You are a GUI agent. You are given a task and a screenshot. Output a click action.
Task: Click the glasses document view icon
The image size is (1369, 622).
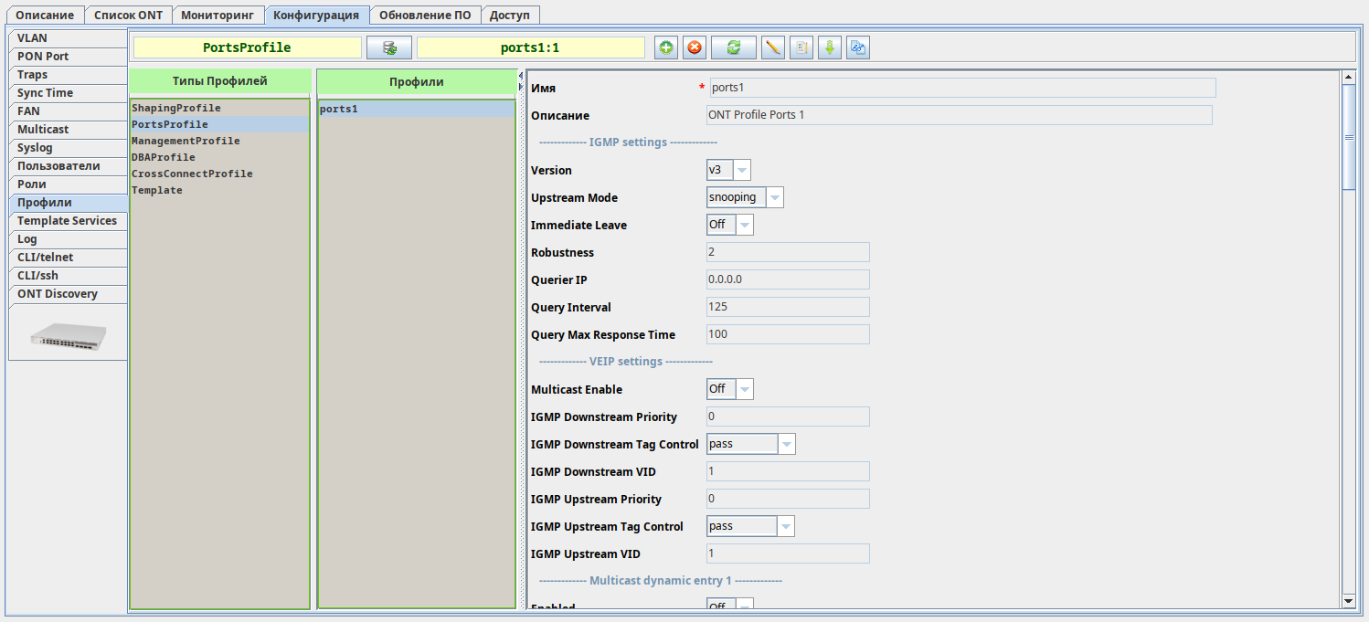tap(857, 47)
